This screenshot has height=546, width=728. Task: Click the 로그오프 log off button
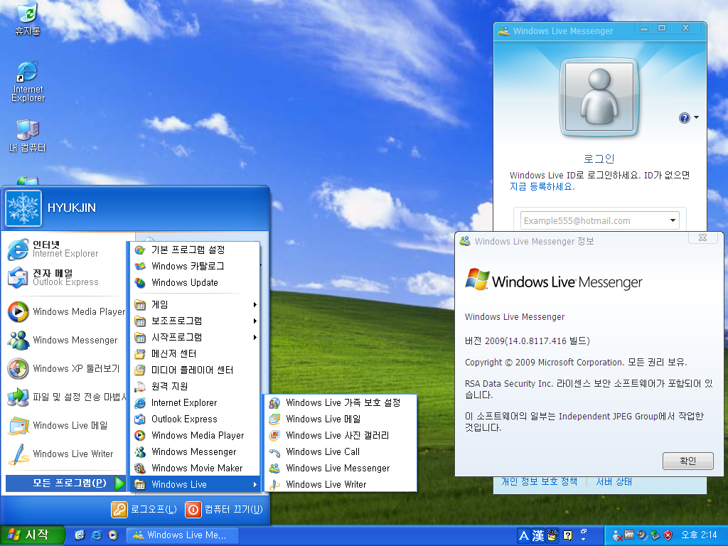144,509
